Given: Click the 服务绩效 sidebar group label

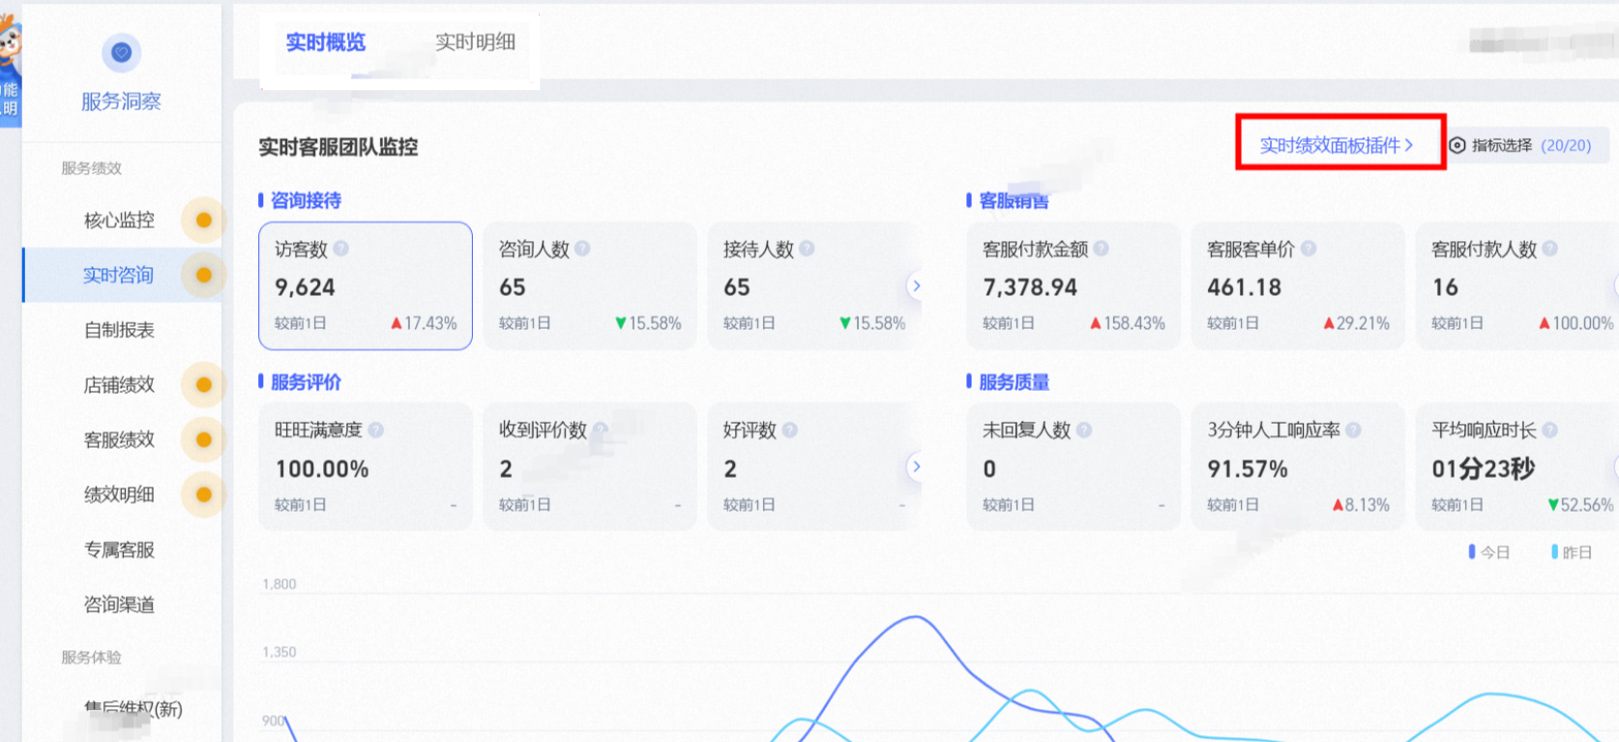Looking at the screenshot, I should click(92, 168).
